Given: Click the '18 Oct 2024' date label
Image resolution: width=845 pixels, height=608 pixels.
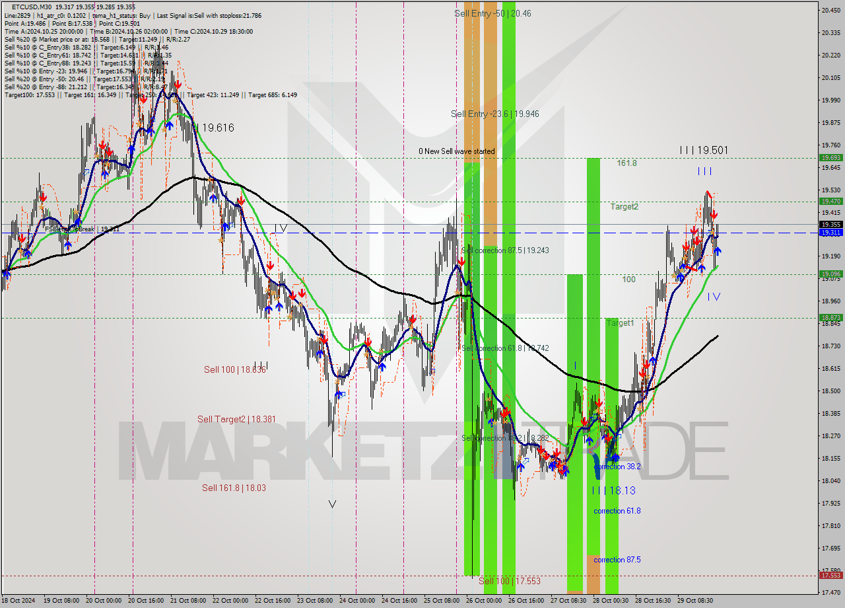Looking at the screenshot, I should coord(18,601).
